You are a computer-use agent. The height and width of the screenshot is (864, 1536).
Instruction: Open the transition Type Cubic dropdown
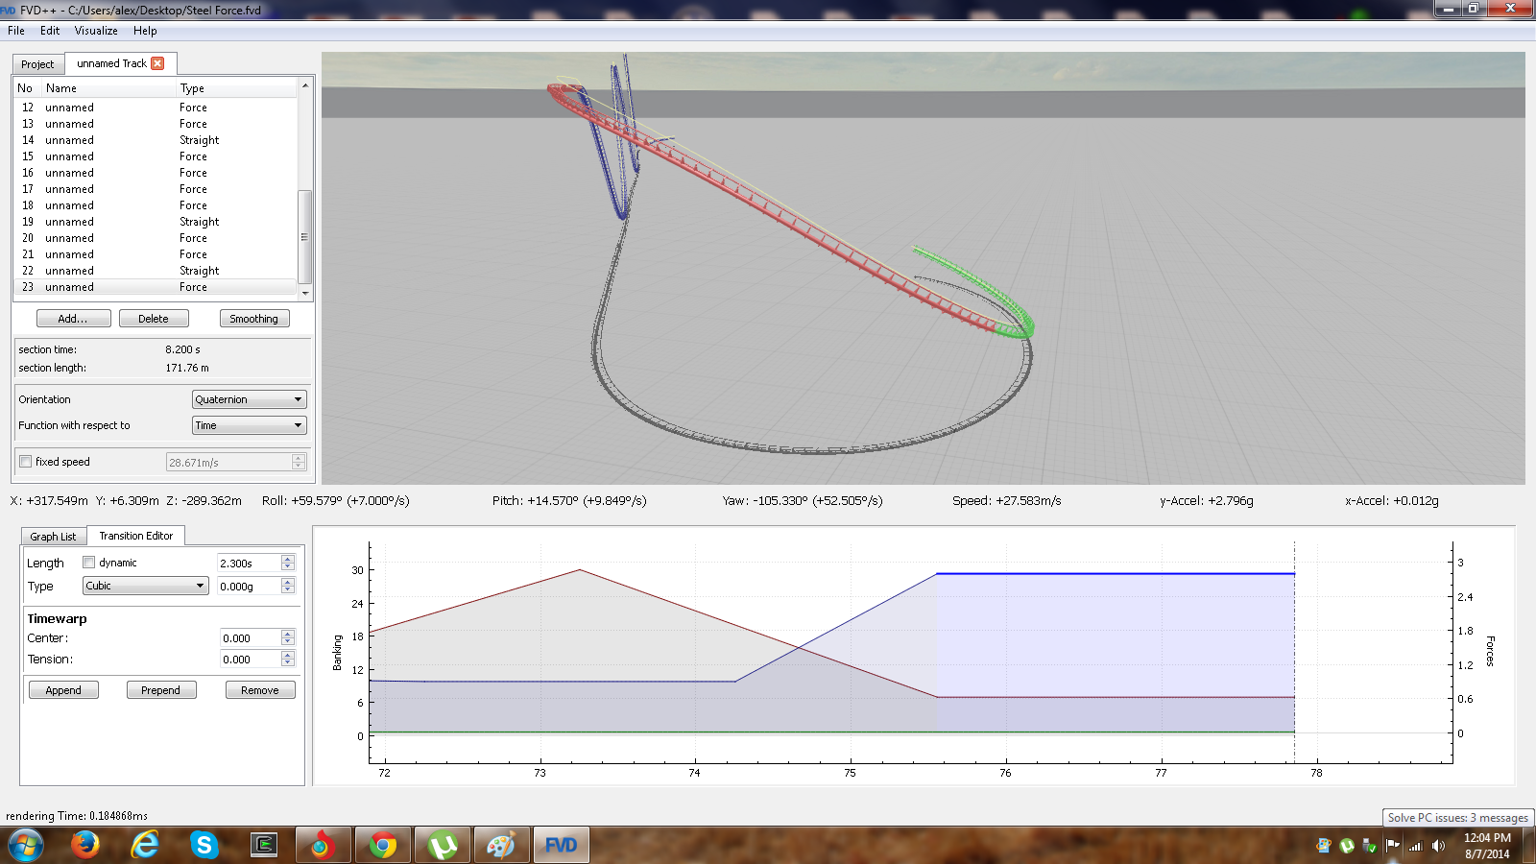tap(145, 586)
